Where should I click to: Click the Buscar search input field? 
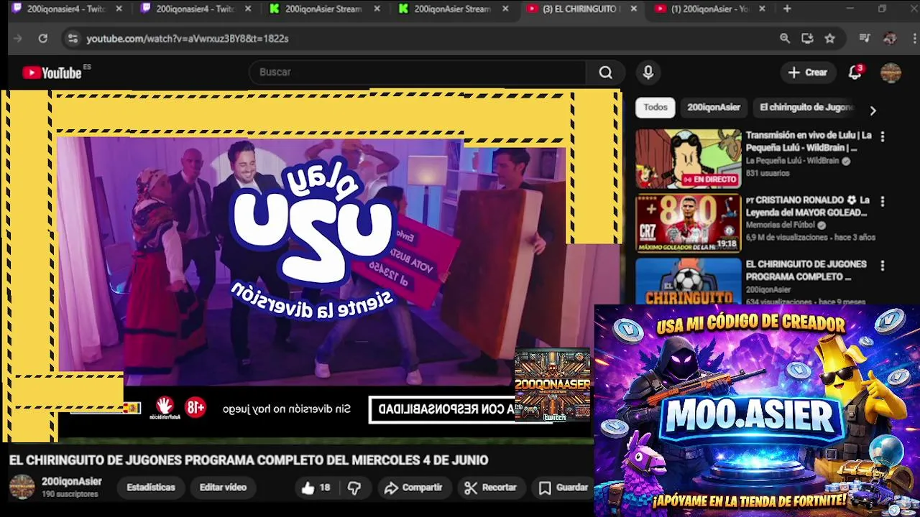click(417, 73)
